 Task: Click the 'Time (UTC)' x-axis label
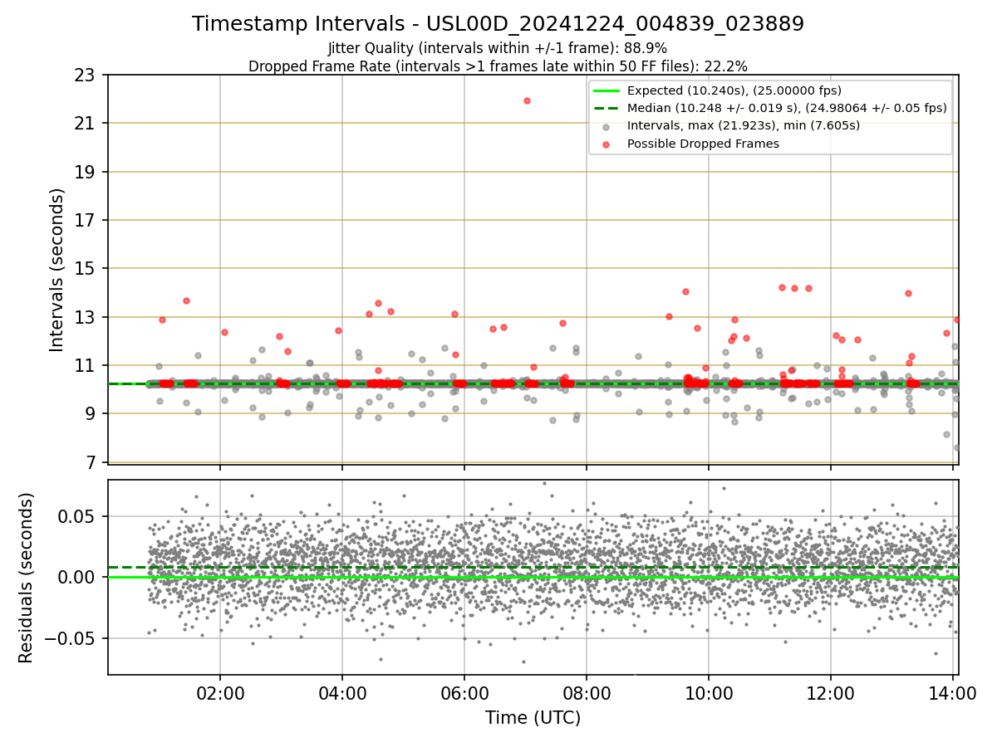(533, 718)
